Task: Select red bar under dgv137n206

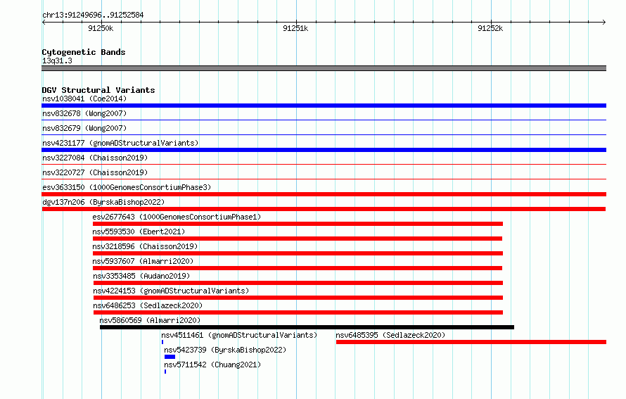Action: (324, 209)
